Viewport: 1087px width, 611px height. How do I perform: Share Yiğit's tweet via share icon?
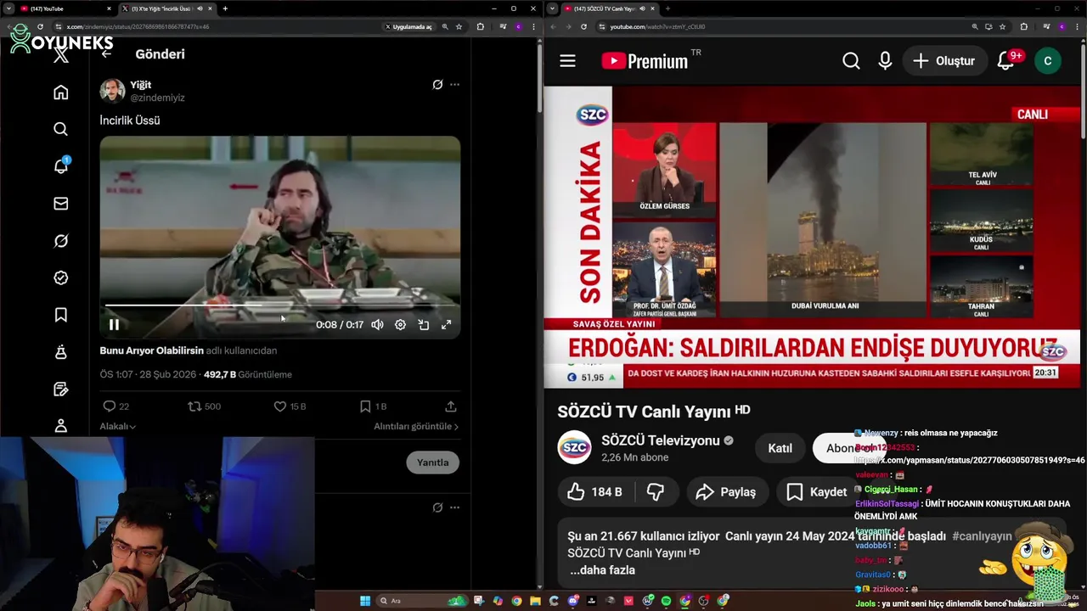[451, 406]
